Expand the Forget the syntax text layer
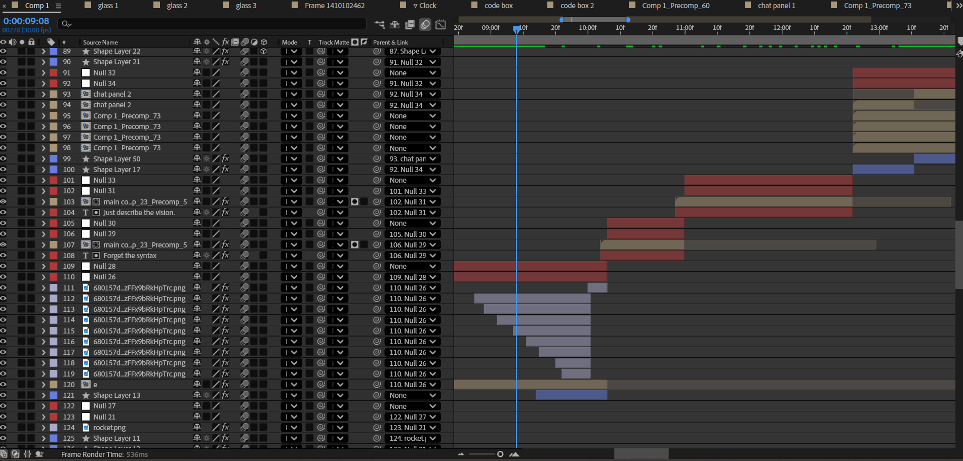Screen dimensions: 963x461 (x=44, y=256)
